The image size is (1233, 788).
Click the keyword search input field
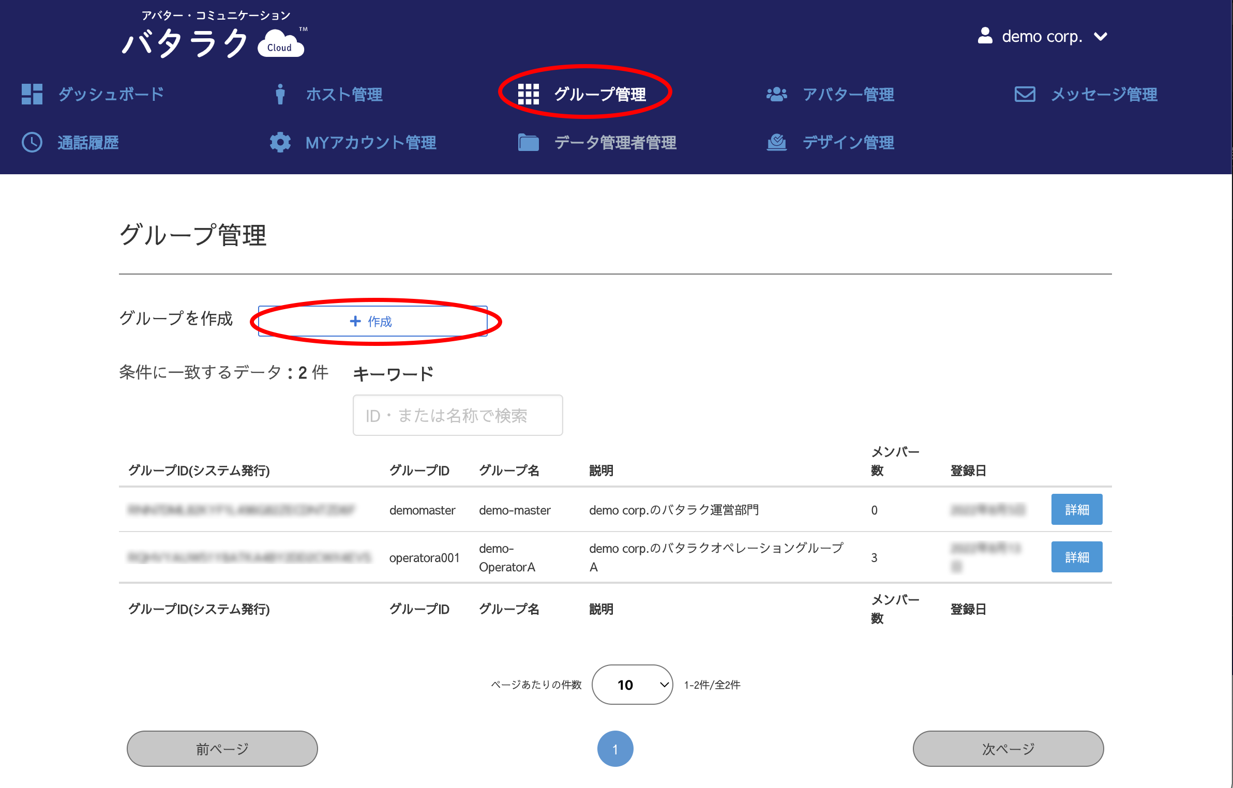click(457, 415)
